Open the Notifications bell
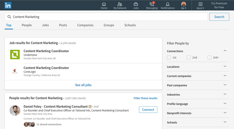 click(168, 4)
